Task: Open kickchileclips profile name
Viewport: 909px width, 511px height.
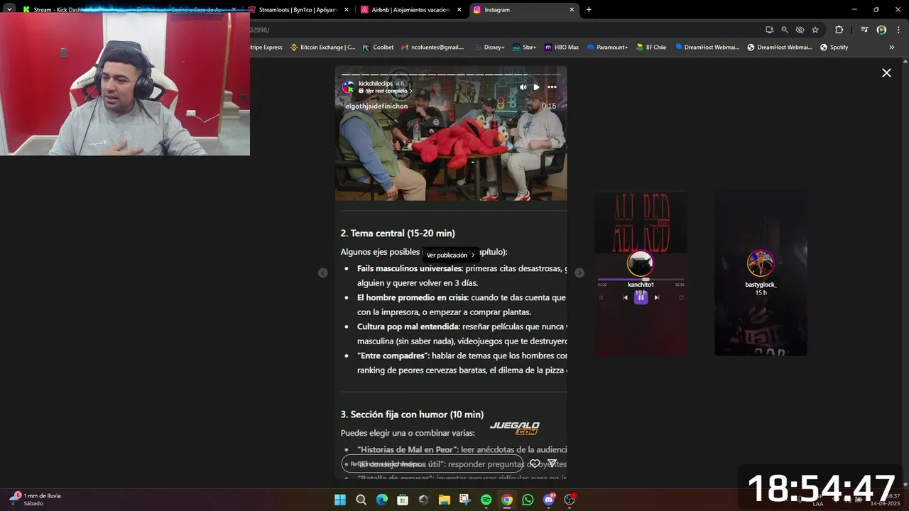Action: coord(376,84)
